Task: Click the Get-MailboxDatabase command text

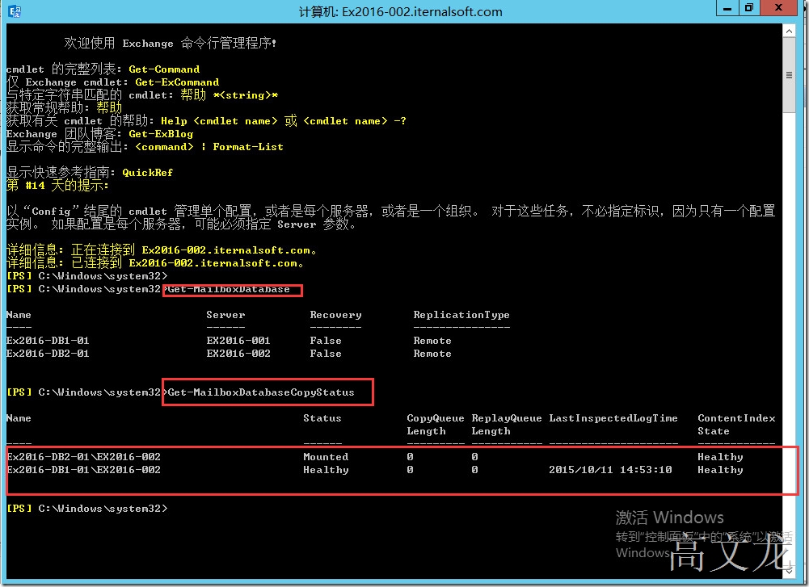Action: [229, 290]
